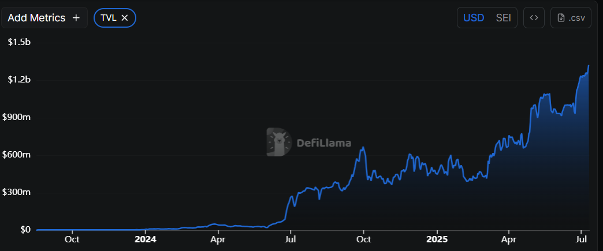Viewport: 603px width, 251px height.
Task: Switch chart denomination to USD
Action: 474,18
